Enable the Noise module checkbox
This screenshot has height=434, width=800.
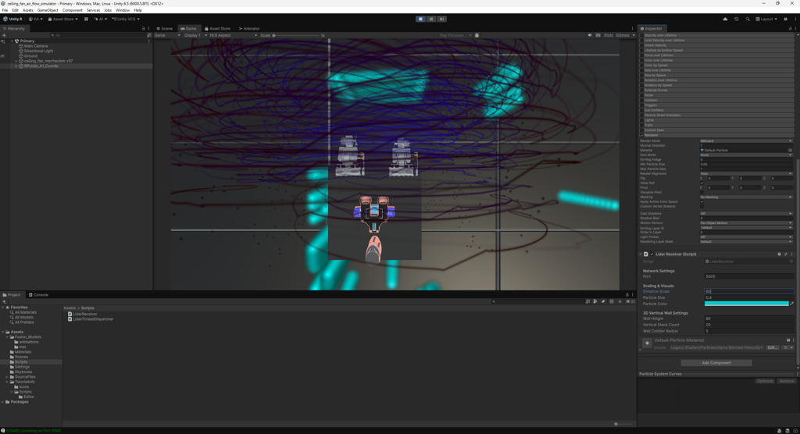coord(642,95)
